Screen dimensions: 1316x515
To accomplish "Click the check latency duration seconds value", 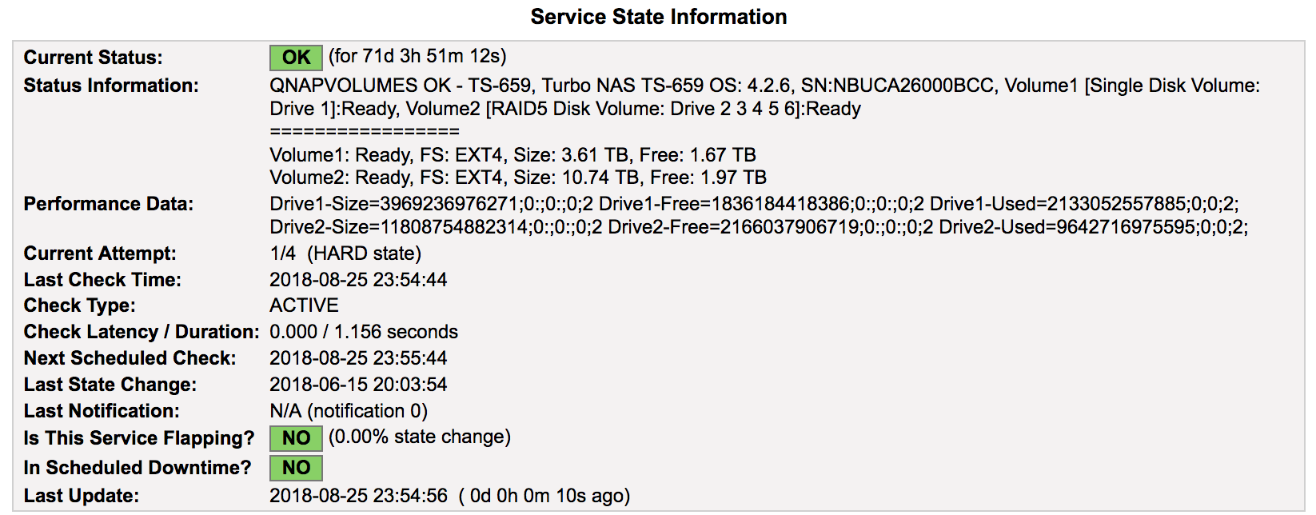I will point(364,332).
